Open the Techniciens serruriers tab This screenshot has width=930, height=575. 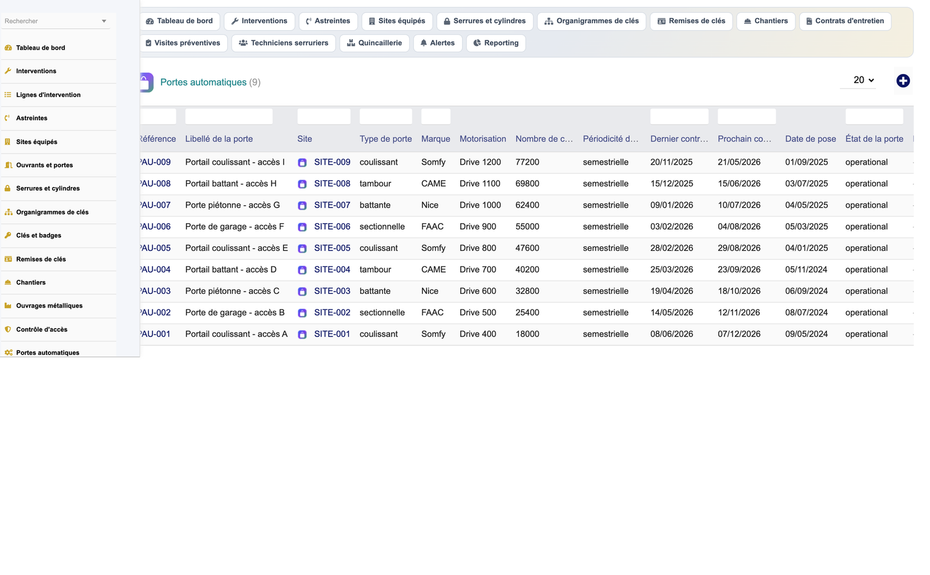[283, 43]
